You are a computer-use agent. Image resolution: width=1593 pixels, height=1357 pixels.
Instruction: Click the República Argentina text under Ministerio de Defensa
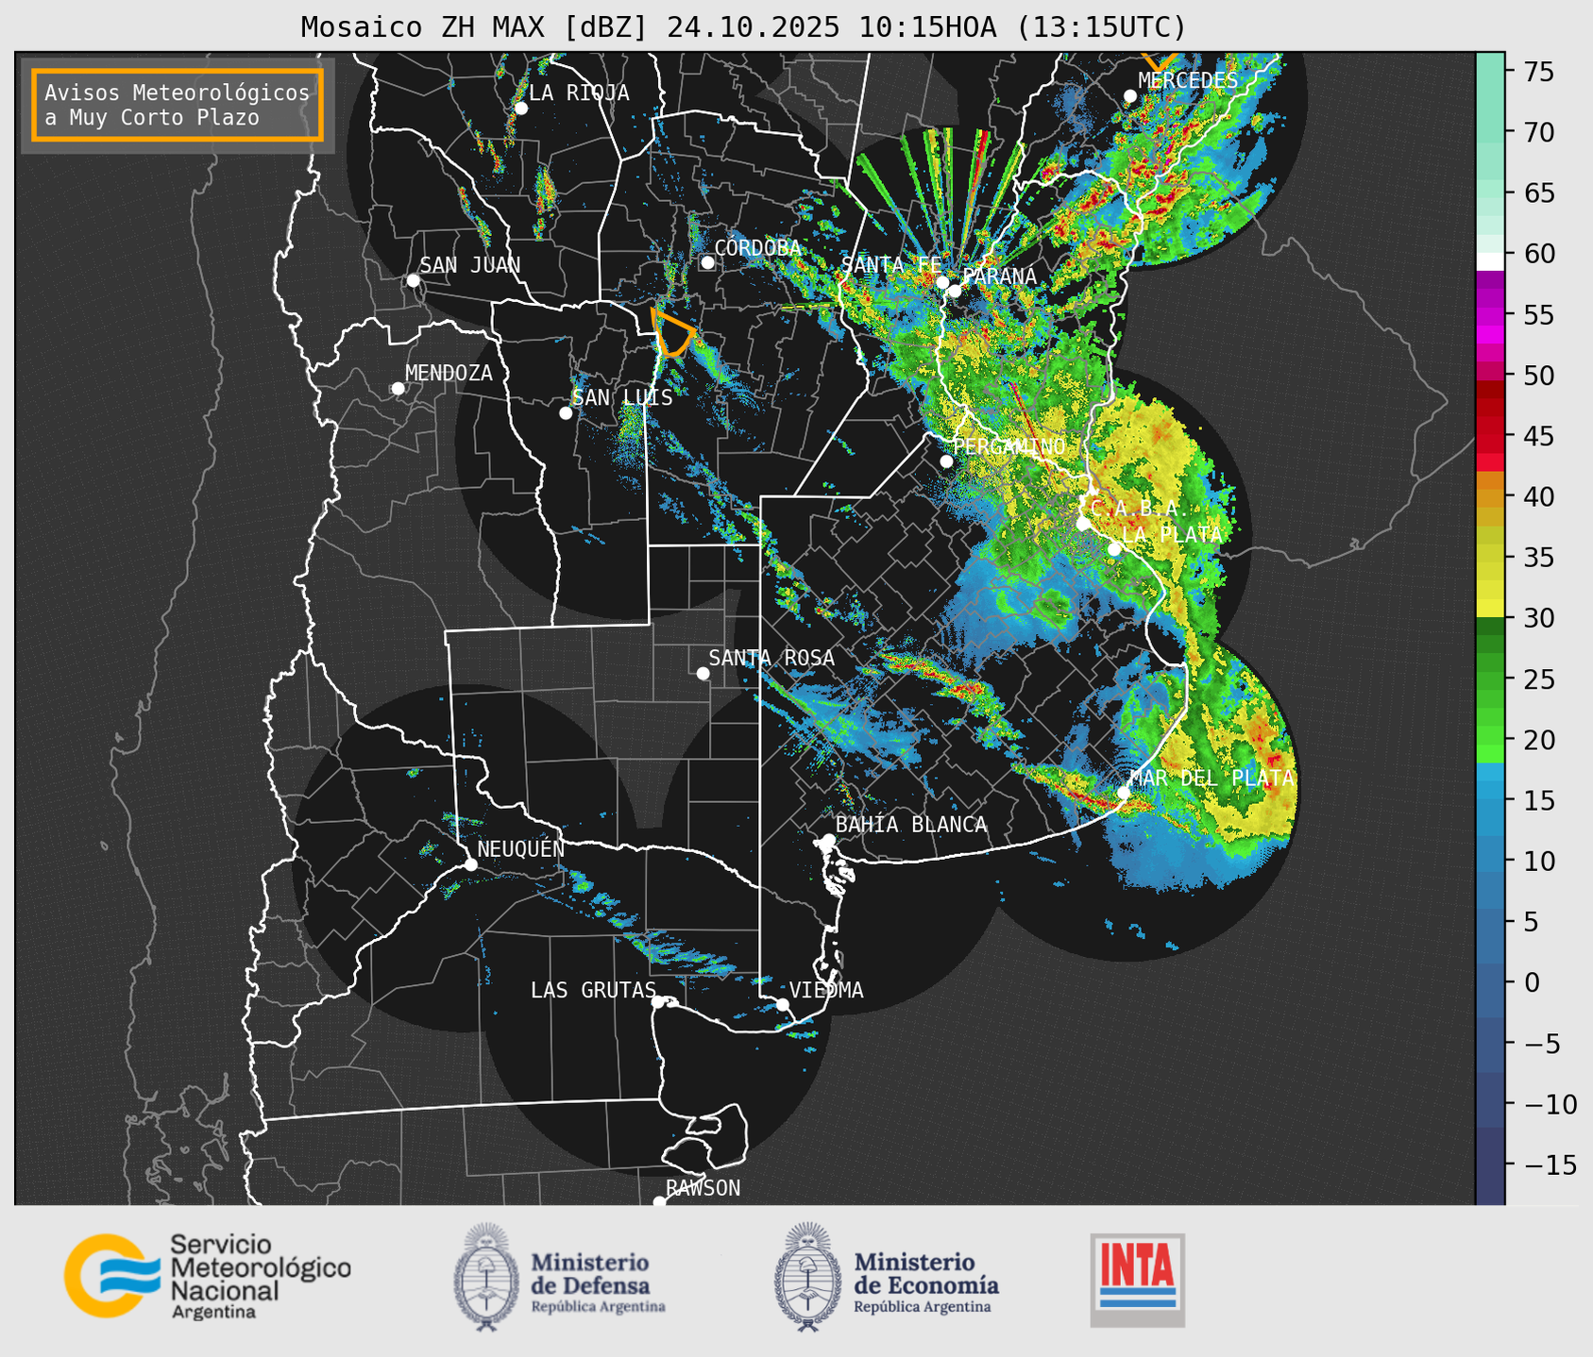(598, 1307)
